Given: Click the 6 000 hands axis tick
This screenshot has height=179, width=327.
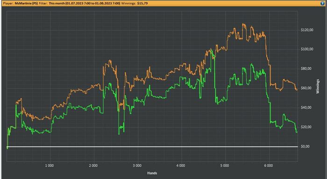Looking at the screenshot, I should coord(269,165).
